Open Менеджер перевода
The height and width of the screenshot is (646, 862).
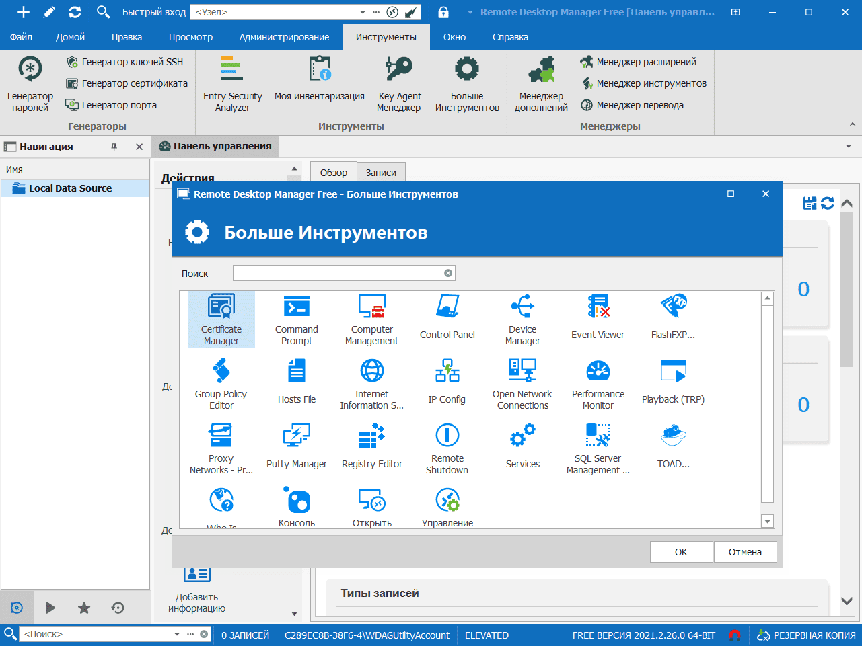[x=633, y=105]
